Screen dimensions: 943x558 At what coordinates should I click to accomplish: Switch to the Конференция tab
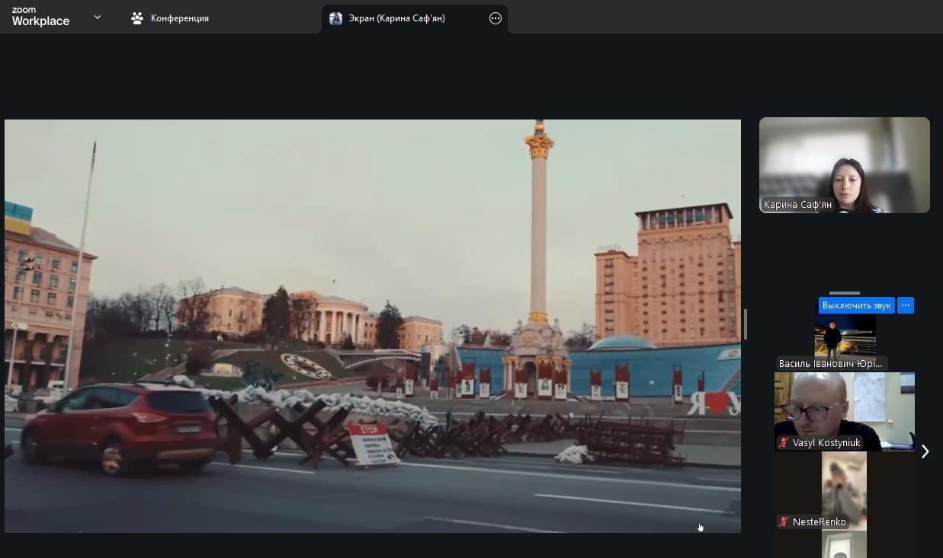pos(179,18)
